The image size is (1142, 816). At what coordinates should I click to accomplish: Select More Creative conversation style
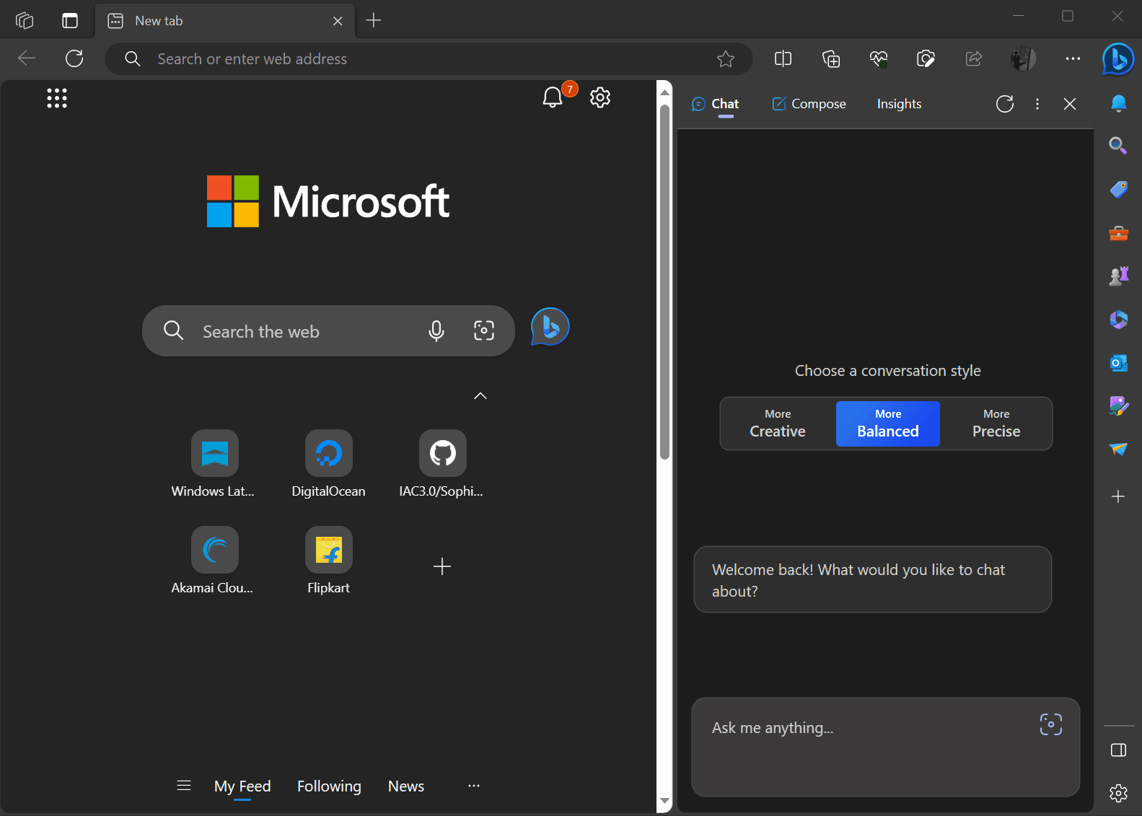pyautogui.click(x=778, y=424)
